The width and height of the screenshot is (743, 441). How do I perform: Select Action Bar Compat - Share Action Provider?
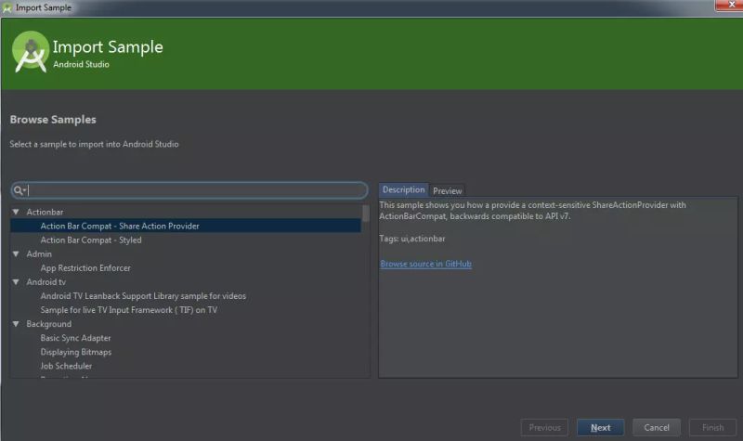pos(186,226)
